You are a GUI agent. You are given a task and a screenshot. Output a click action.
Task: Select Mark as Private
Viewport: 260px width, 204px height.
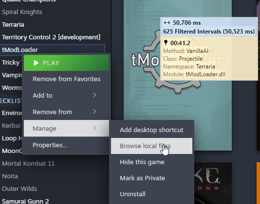point(151,178)
